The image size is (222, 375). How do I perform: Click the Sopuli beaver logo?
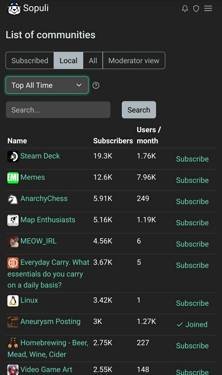14,8
